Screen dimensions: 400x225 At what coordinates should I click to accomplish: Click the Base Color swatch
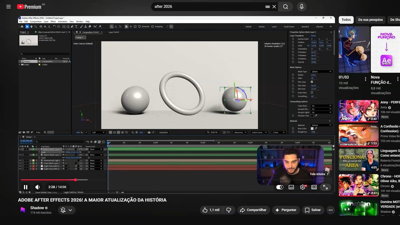[x=312, y=128]
